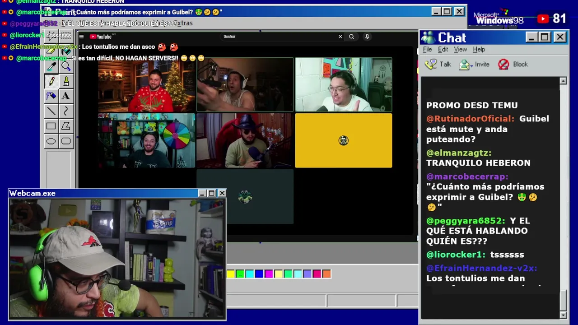Select the straight Line tool
Screen dimensions: 578x325
pyautogui.click(x=51, y=111)
